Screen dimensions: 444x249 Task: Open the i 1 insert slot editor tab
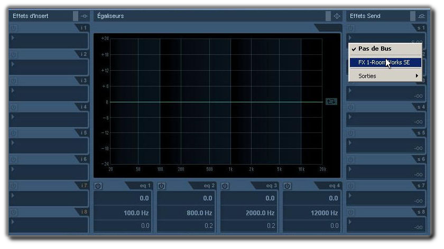pos(83,27)
